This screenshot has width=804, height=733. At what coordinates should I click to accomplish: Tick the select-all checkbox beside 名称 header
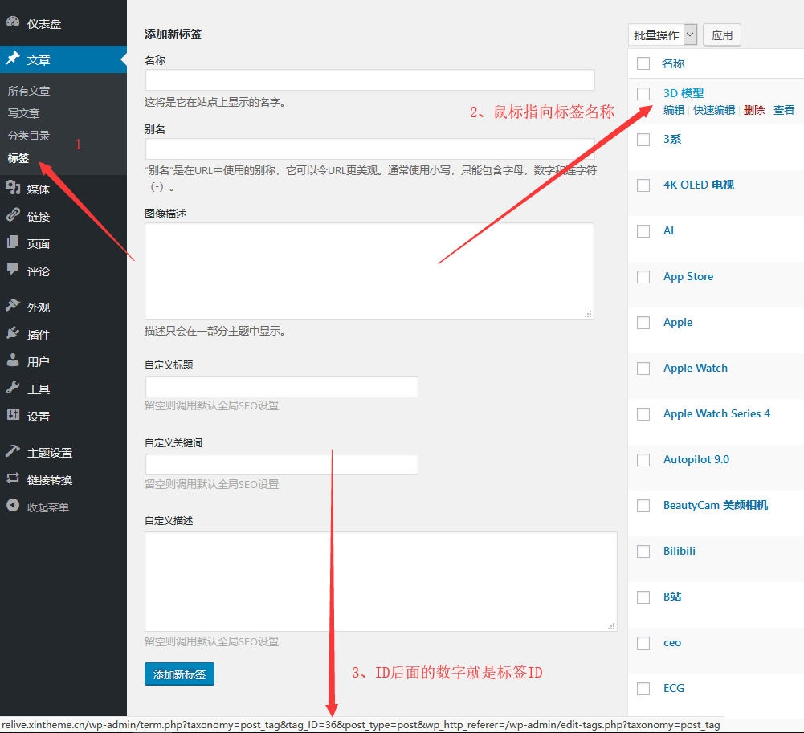(x=643, y=63)
